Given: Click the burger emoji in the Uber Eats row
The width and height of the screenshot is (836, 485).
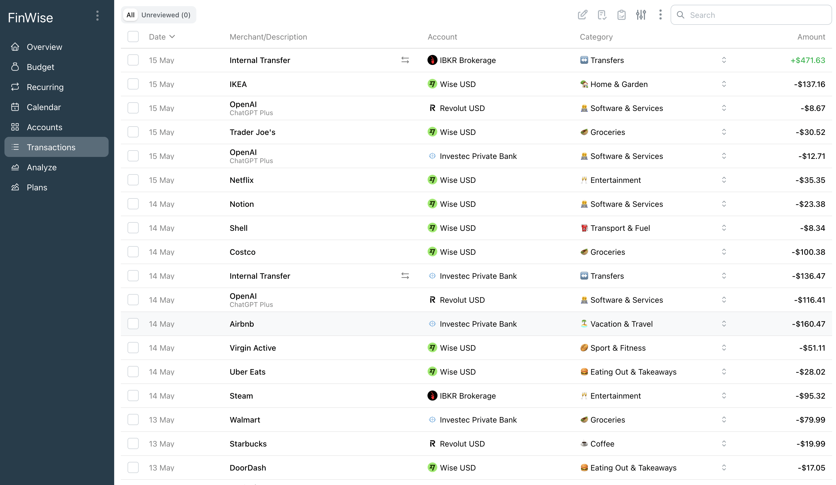Looking at the screenshot, I should (584, 372).
